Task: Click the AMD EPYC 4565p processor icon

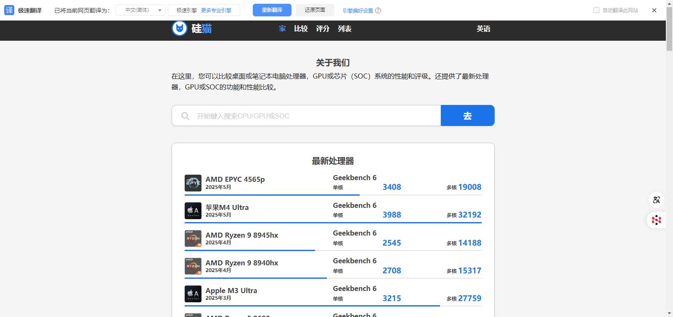Action: (x=193, y=183)
